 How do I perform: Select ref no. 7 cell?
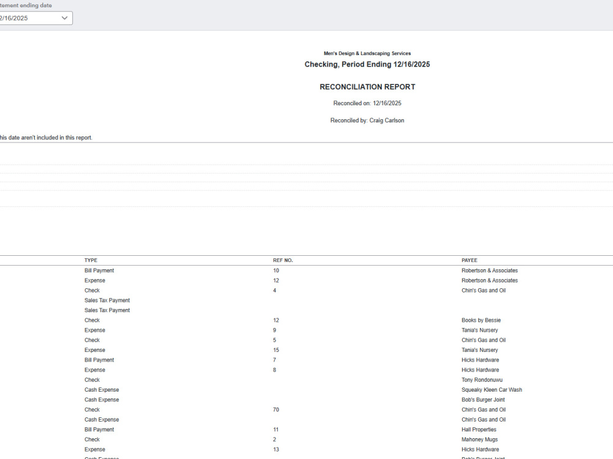point(275,360)
